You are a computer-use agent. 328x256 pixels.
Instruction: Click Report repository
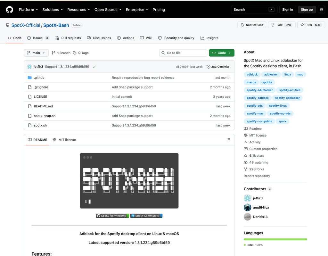coord(257,176)
